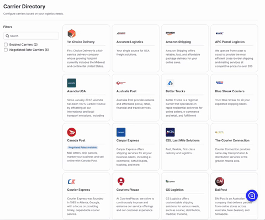Check the Negotiated Rate Carriers filter

(6, 50)
